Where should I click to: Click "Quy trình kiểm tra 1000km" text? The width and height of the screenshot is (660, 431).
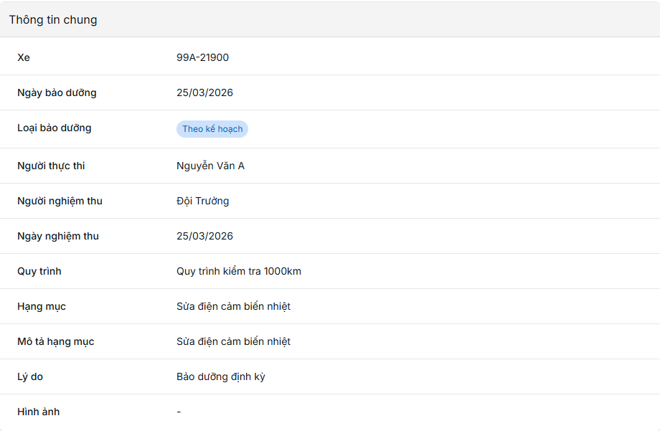[238, 271]
